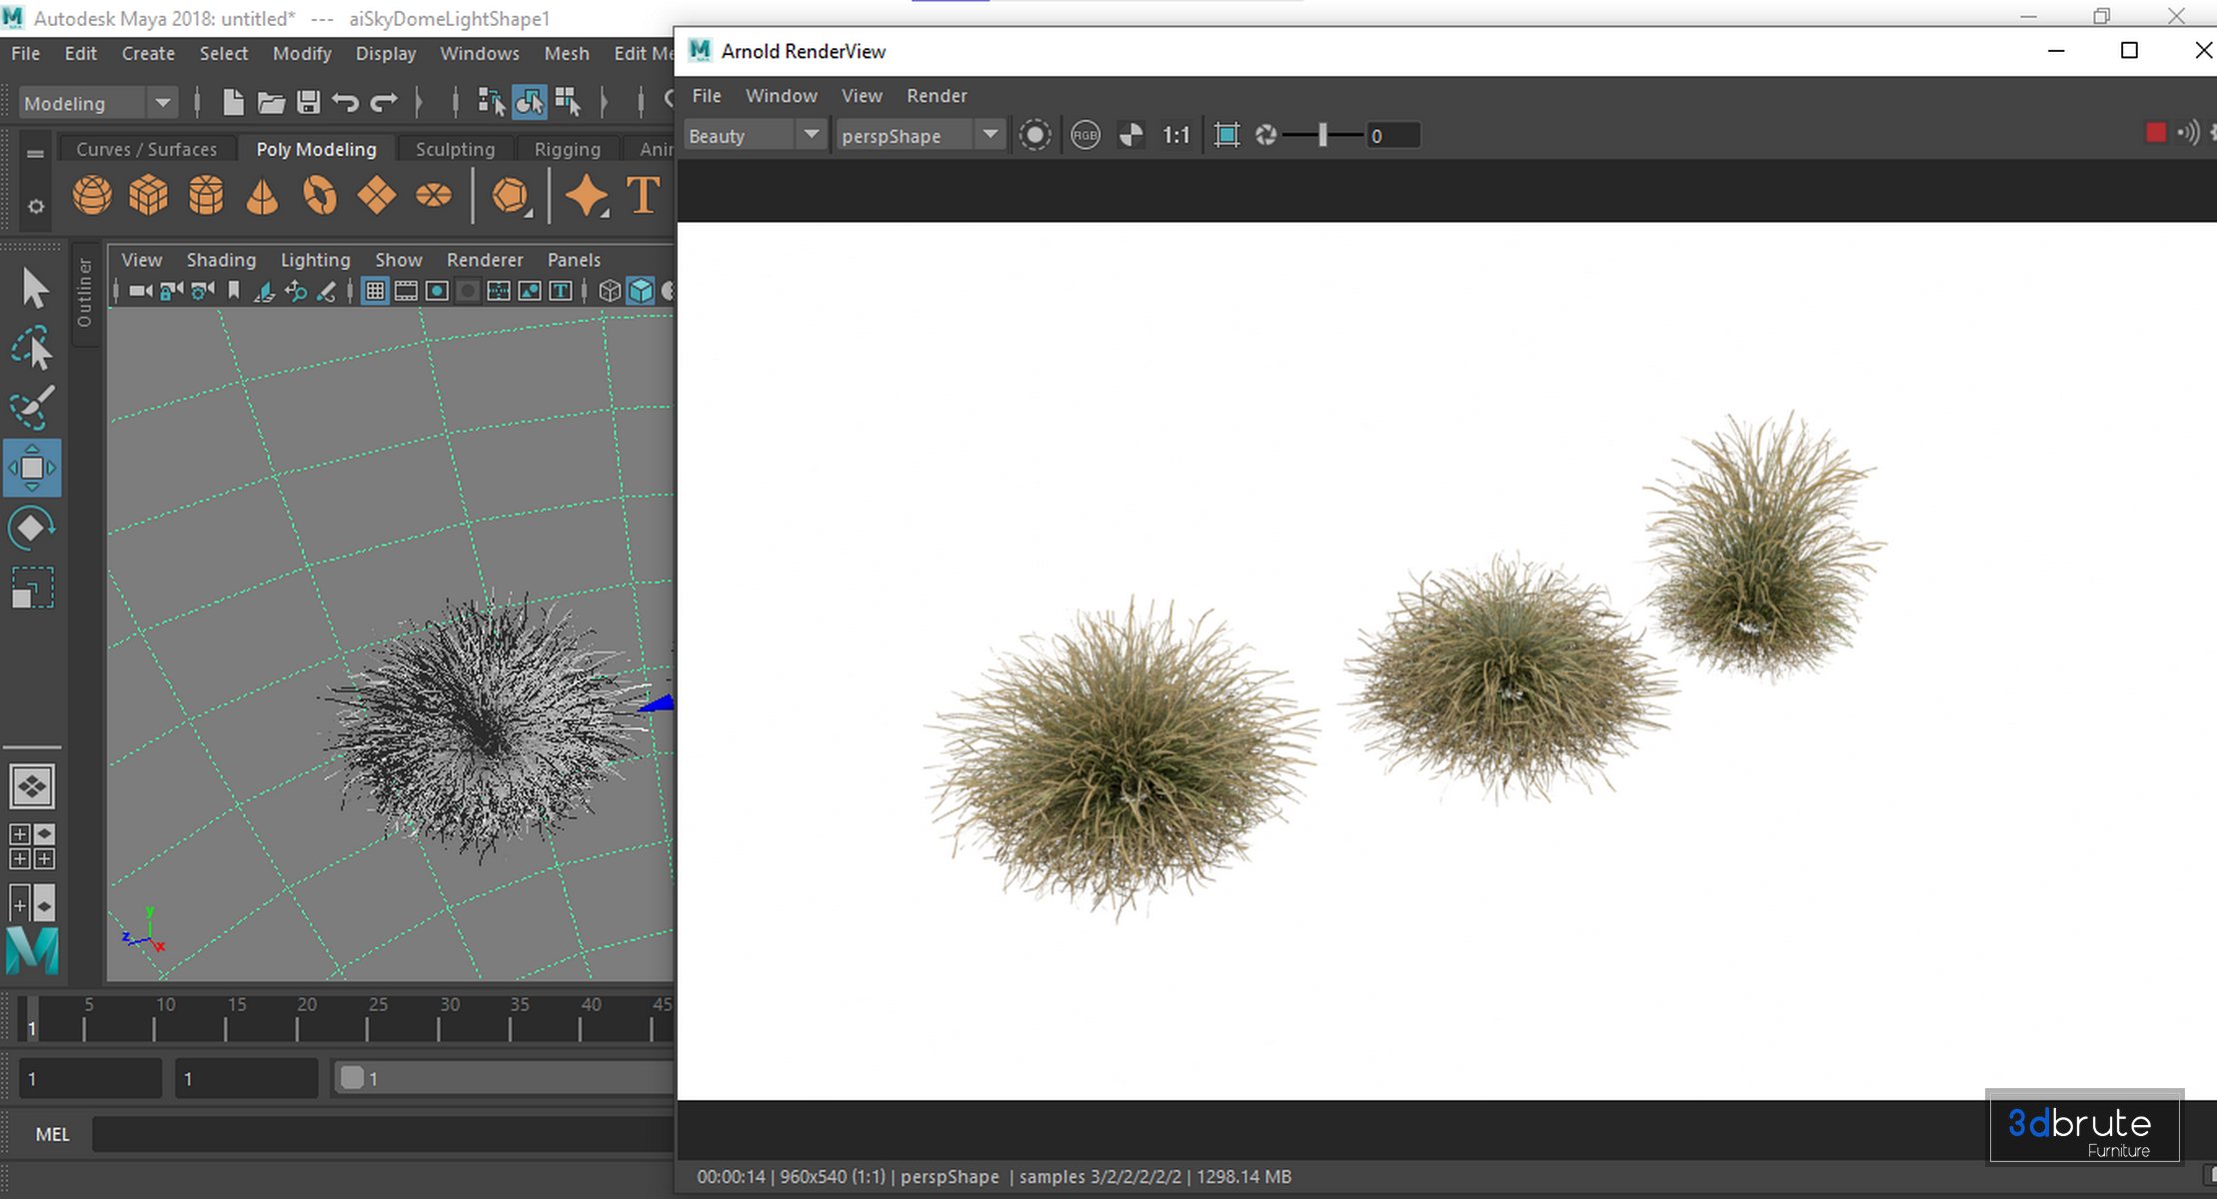This screenshot has height=1199, width=2217.
Task: Click the red stop render button
Action: click(2155, 133)
